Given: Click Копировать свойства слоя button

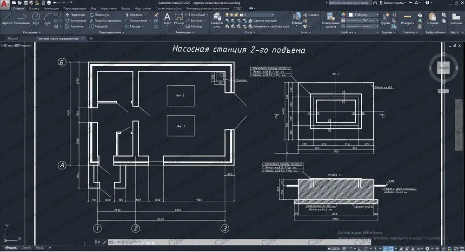Looking at the screenshot, I should tap(269, 27).
